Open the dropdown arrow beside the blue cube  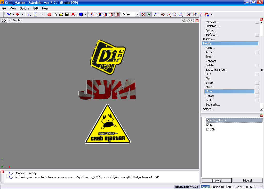coord(86,15)
